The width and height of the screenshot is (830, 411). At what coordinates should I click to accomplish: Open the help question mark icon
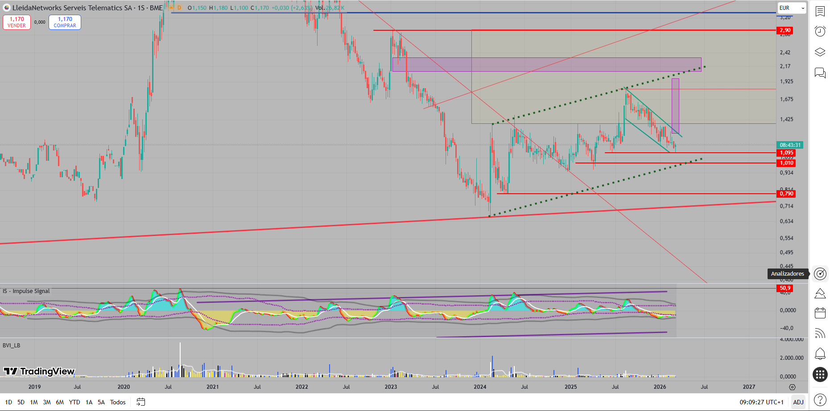click(x=820, y=400)
